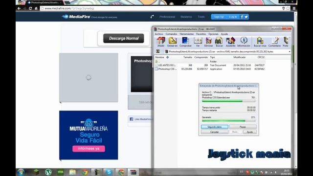Reload the page in Chrome
Image resolution: width=313 pixels, height=176 pixels.
[30, 8]
